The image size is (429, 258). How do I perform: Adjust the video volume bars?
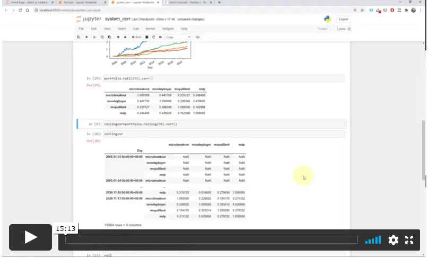coord(373,240)
